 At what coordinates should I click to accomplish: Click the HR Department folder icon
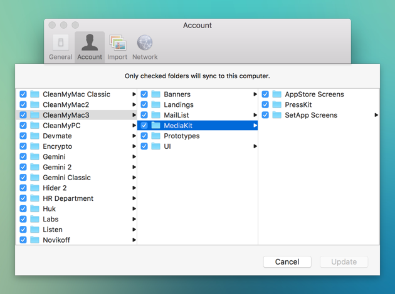34,198
